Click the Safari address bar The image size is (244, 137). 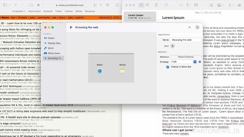tap(70, 5)
